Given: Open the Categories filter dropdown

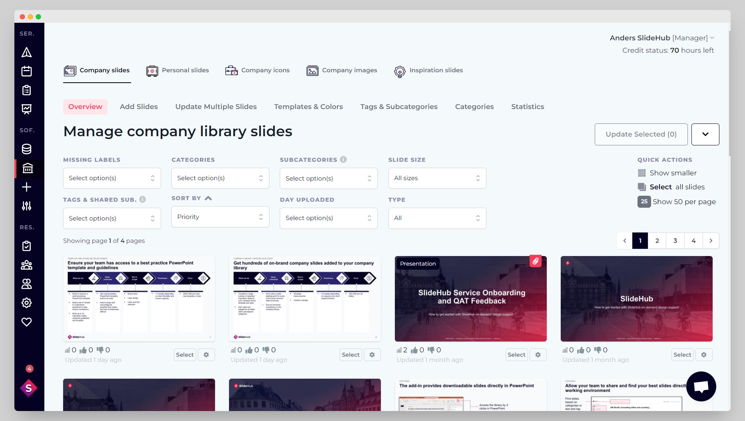Looking at the screenshot, I should pyautogui.click(x=220, y=178).
